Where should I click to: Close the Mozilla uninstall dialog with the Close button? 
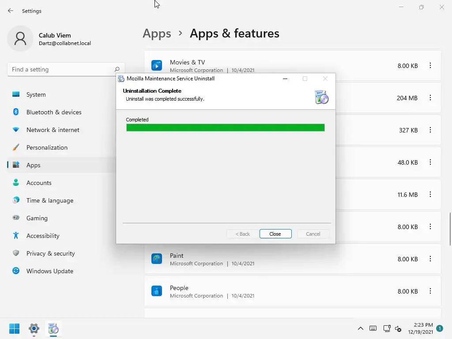275,234
